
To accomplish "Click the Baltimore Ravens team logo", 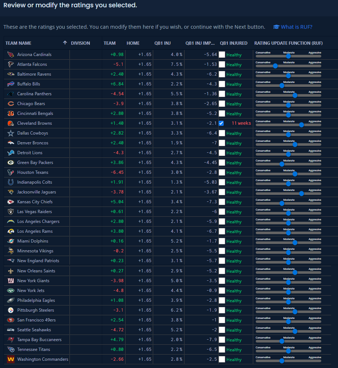I will coord(11,74).
